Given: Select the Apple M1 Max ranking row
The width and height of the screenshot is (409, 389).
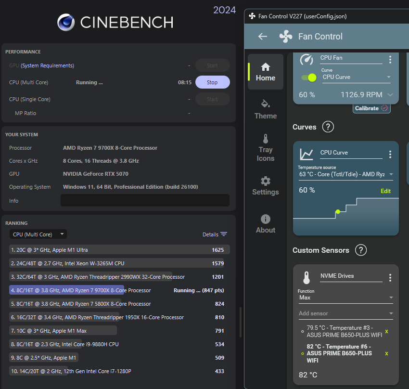Looking at the screenshot, I should [119, 331].
